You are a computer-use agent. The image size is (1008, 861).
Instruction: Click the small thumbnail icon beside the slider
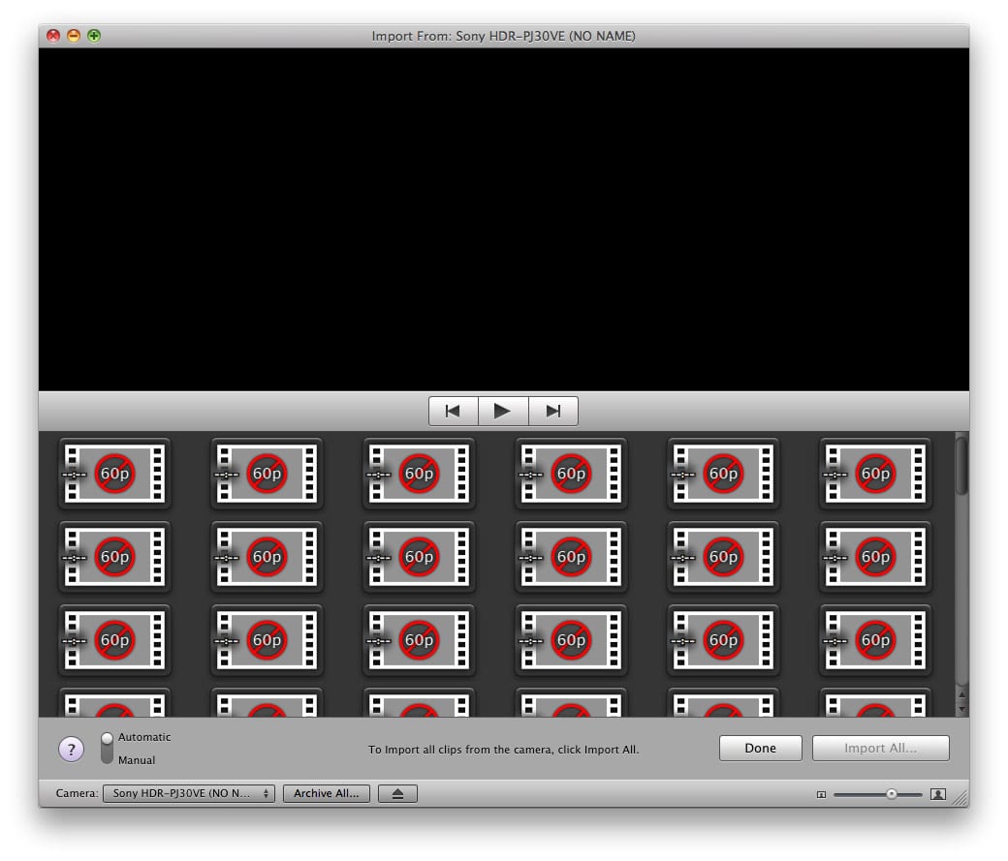click(821, 795)
